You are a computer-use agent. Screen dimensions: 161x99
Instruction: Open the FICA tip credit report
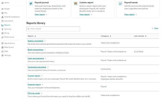coord(34,93)
